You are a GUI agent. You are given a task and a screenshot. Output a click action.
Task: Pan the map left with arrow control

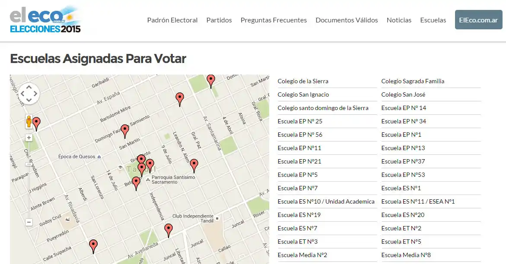click(22, 94)
